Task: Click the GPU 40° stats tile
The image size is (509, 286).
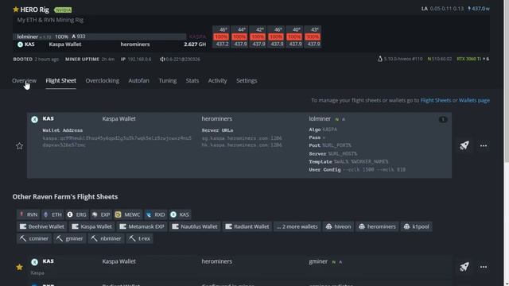Action: pos(294,37)
